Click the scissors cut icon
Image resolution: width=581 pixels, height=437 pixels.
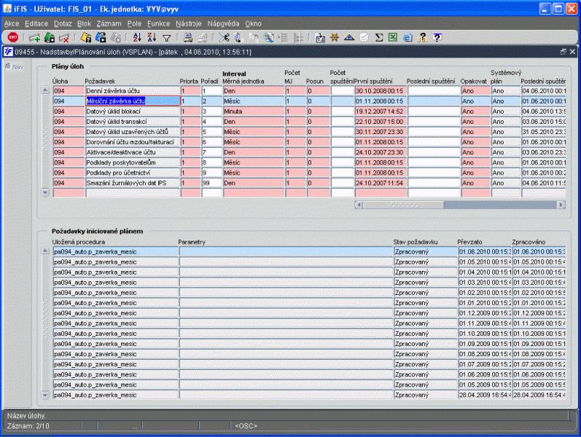pyautogui.click(x=224, y=37)
